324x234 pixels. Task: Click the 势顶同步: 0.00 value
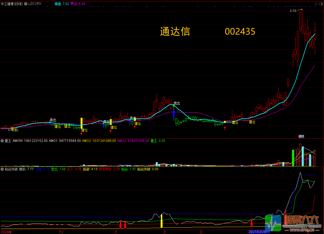[109, 169]
